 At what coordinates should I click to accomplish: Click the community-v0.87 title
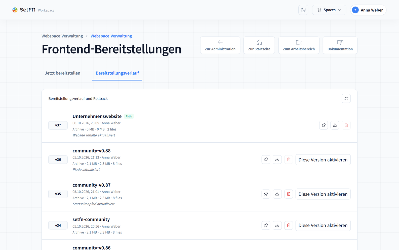(92, 185)
